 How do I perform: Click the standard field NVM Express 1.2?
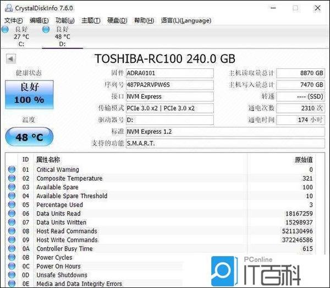pos(226,132)
